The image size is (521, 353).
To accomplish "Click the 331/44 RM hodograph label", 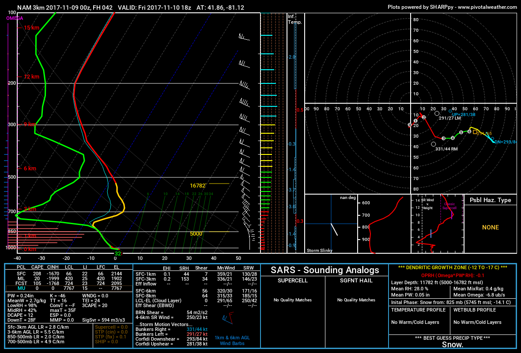I will 446,149.
